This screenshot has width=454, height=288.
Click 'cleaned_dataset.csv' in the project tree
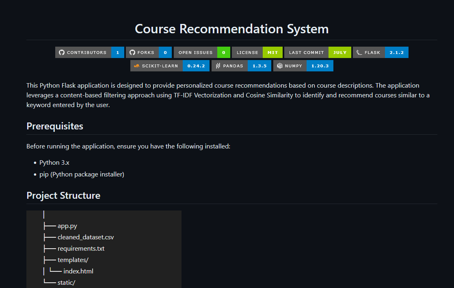point(86,237)
